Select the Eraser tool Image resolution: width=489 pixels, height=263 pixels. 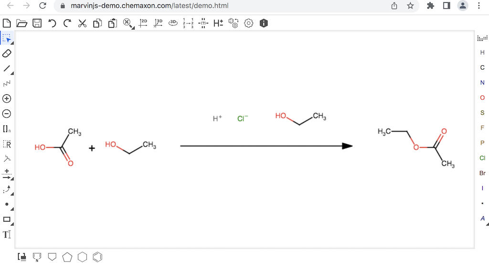pos(7,53)
